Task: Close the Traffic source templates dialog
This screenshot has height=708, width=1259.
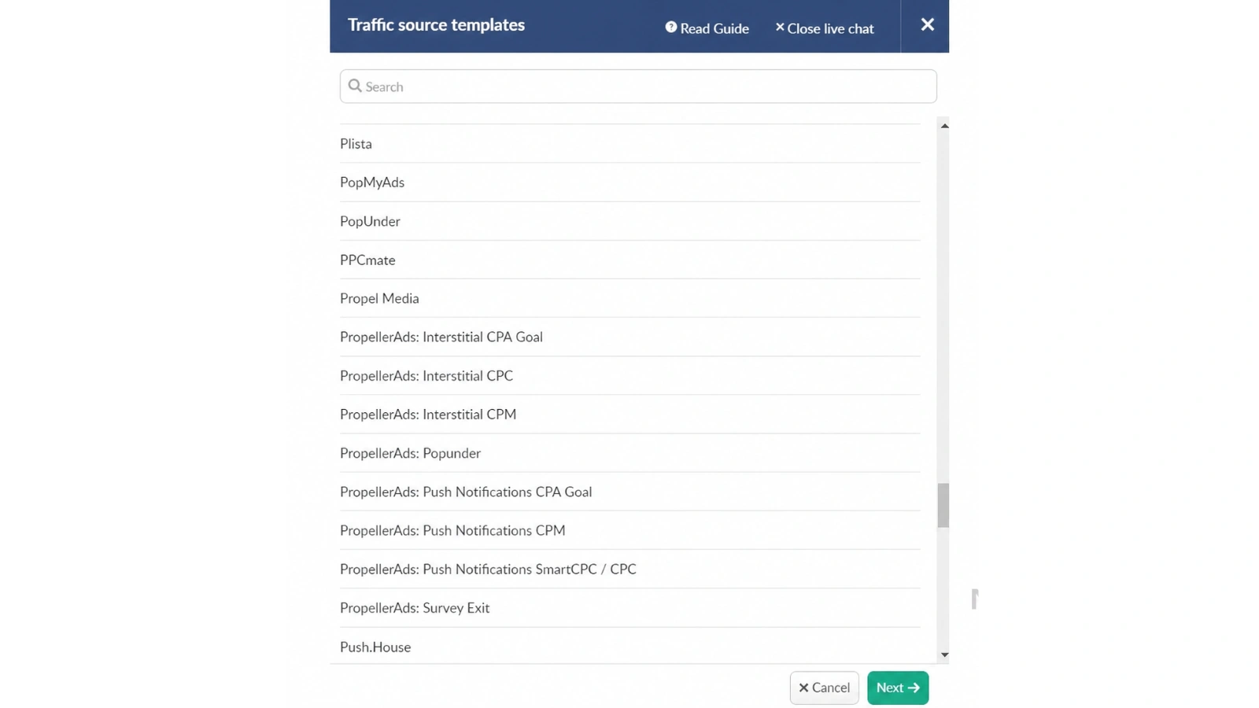Action: click(x=926, y=24)
